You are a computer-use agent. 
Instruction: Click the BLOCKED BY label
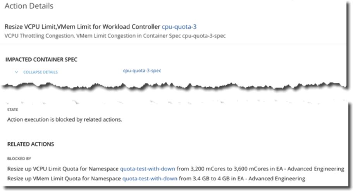click(19, 158)
